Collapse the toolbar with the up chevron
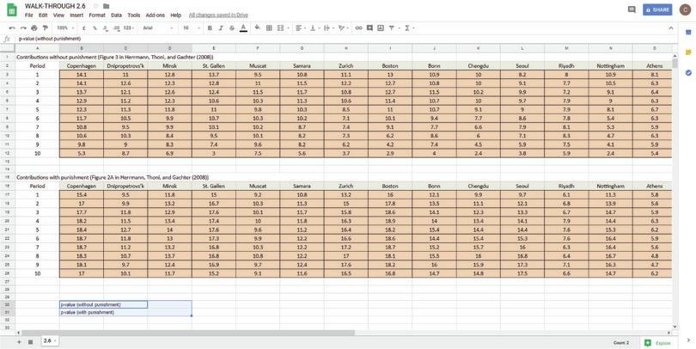 coord(671,28)
